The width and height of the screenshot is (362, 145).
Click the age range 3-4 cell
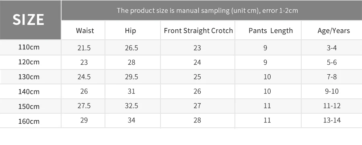pyautogui.click(x=332, y=47)
